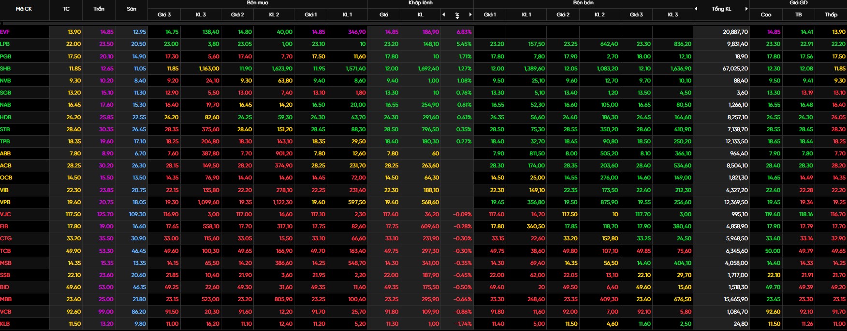Screen dimensions: 847x331
Task: Click SHB matched volume 1,692,40
Action: pyautogui.click(x=428, y=69)
